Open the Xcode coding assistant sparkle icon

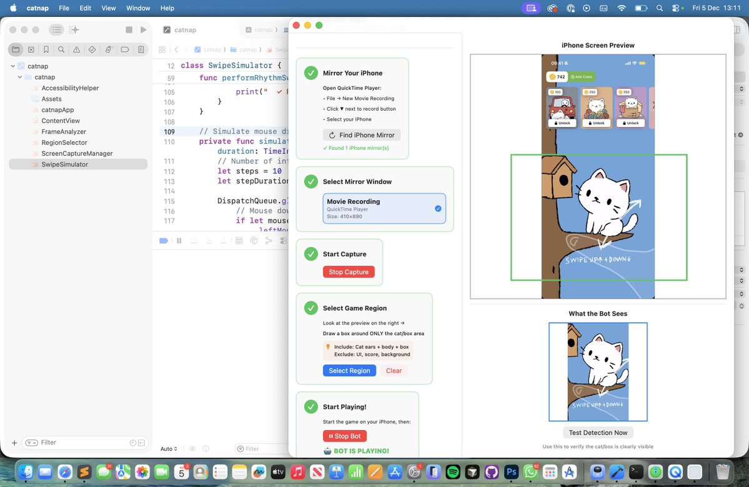[x=74, y=29]
